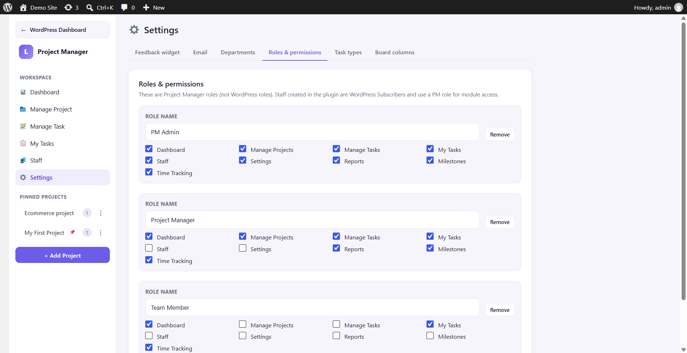
Task: Uncheck Manage Projects for PM Admin role
Action: [x=243, y=149]
